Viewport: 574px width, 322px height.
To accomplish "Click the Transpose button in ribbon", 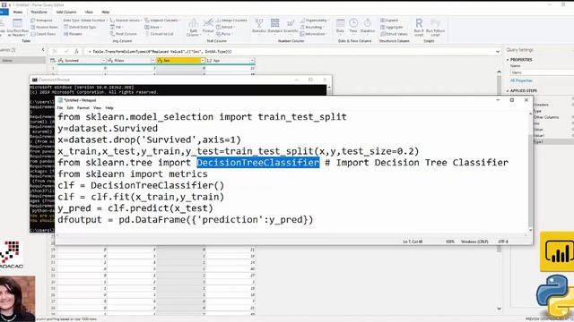I will tap(41, 21).
